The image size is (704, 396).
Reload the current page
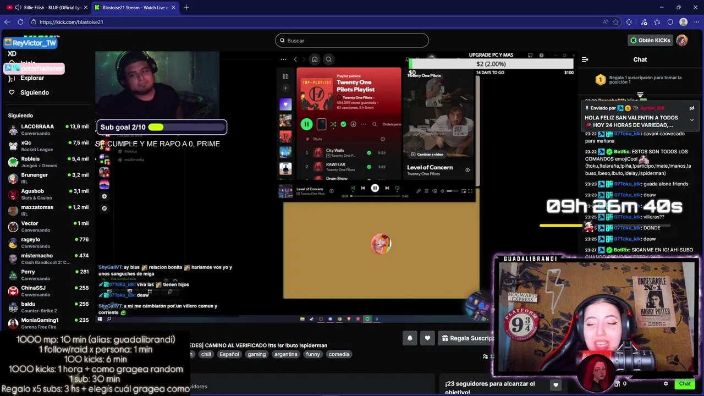click(20, 22)
